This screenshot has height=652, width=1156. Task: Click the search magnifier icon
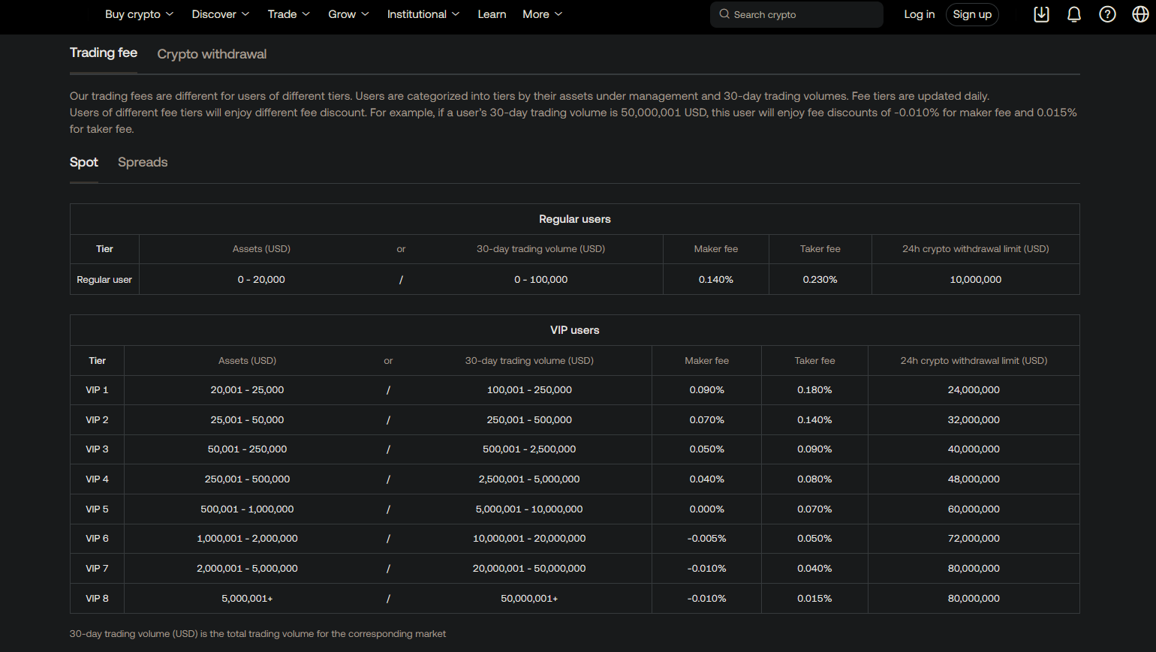click(724, 14)
